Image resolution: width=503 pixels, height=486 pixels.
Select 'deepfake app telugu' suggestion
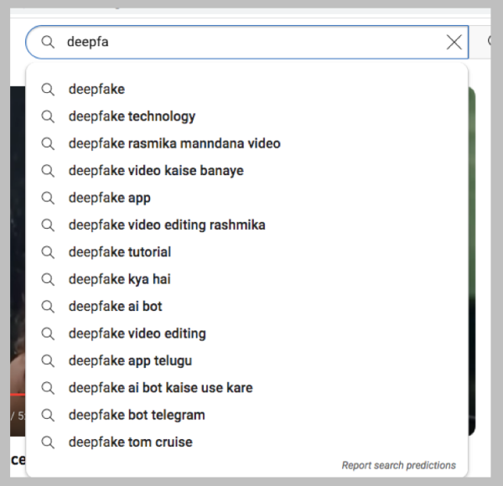130,361
